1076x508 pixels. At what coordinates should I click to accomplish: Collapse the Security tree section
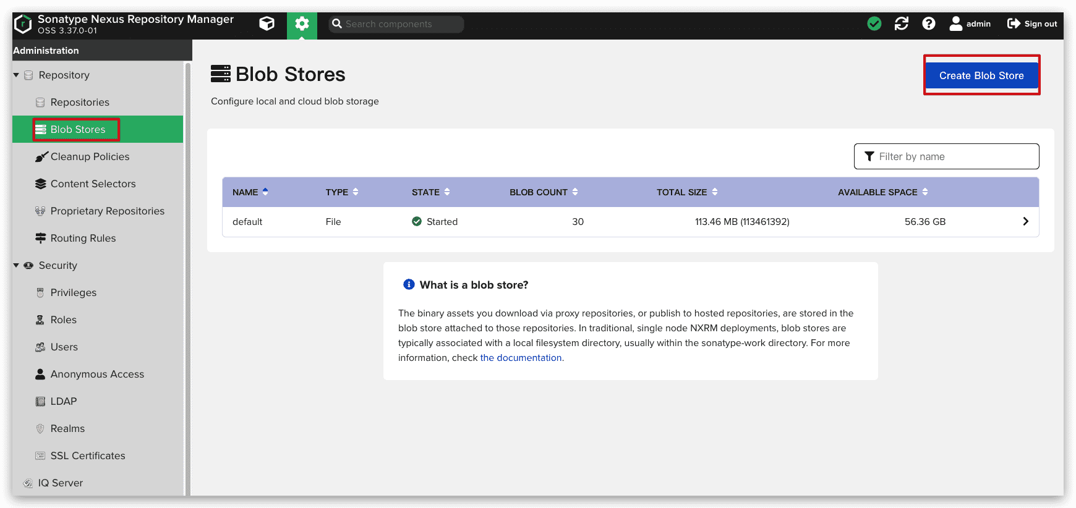(16, 265)
